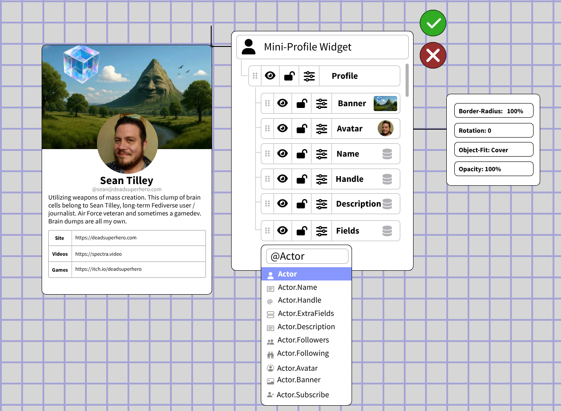Open settings sliders for the Avatar layer
The width and height of the screenshot is (561, 411).
321,129
